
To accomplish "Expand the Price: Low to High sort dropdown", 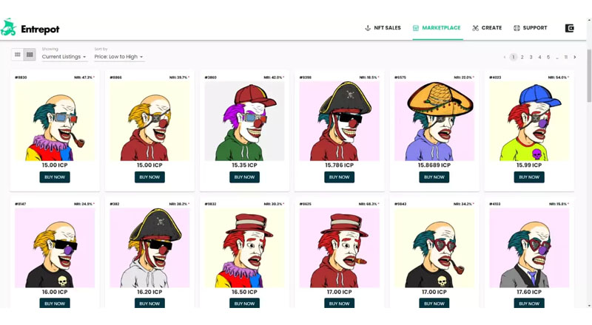I will [119, 57].
